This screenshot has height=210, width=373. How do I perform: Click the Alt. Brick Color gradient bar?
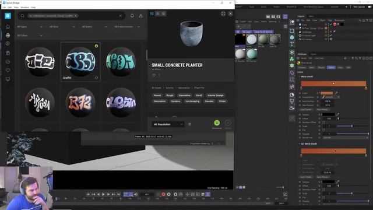[333, 151]
